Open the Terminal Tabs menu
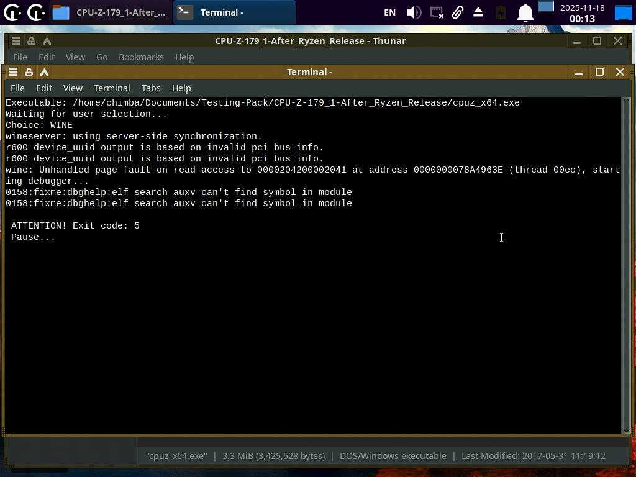Image resolution: width=636 pixels, height=477 pixels. click(151, 88)
